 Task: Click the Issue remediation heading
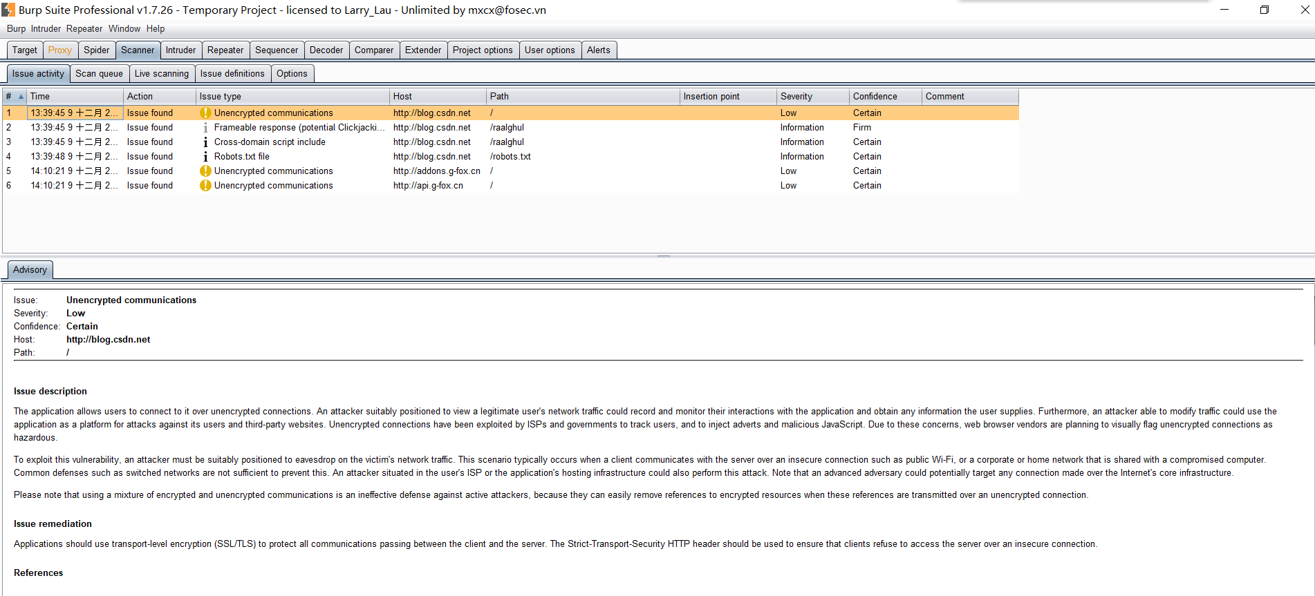coord(53,523)
